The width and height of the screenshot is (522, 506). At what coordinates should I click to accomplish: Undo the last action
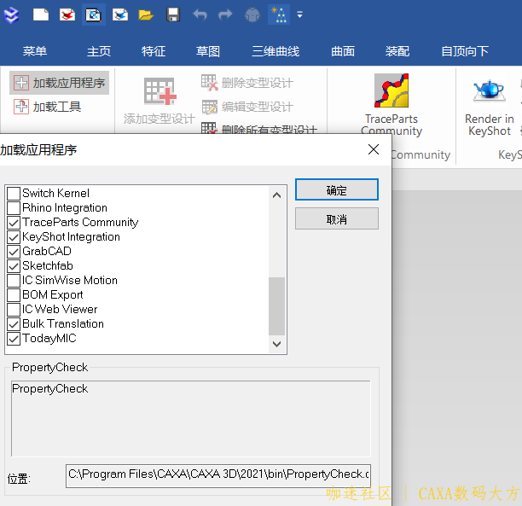click(x=200, y=15)
